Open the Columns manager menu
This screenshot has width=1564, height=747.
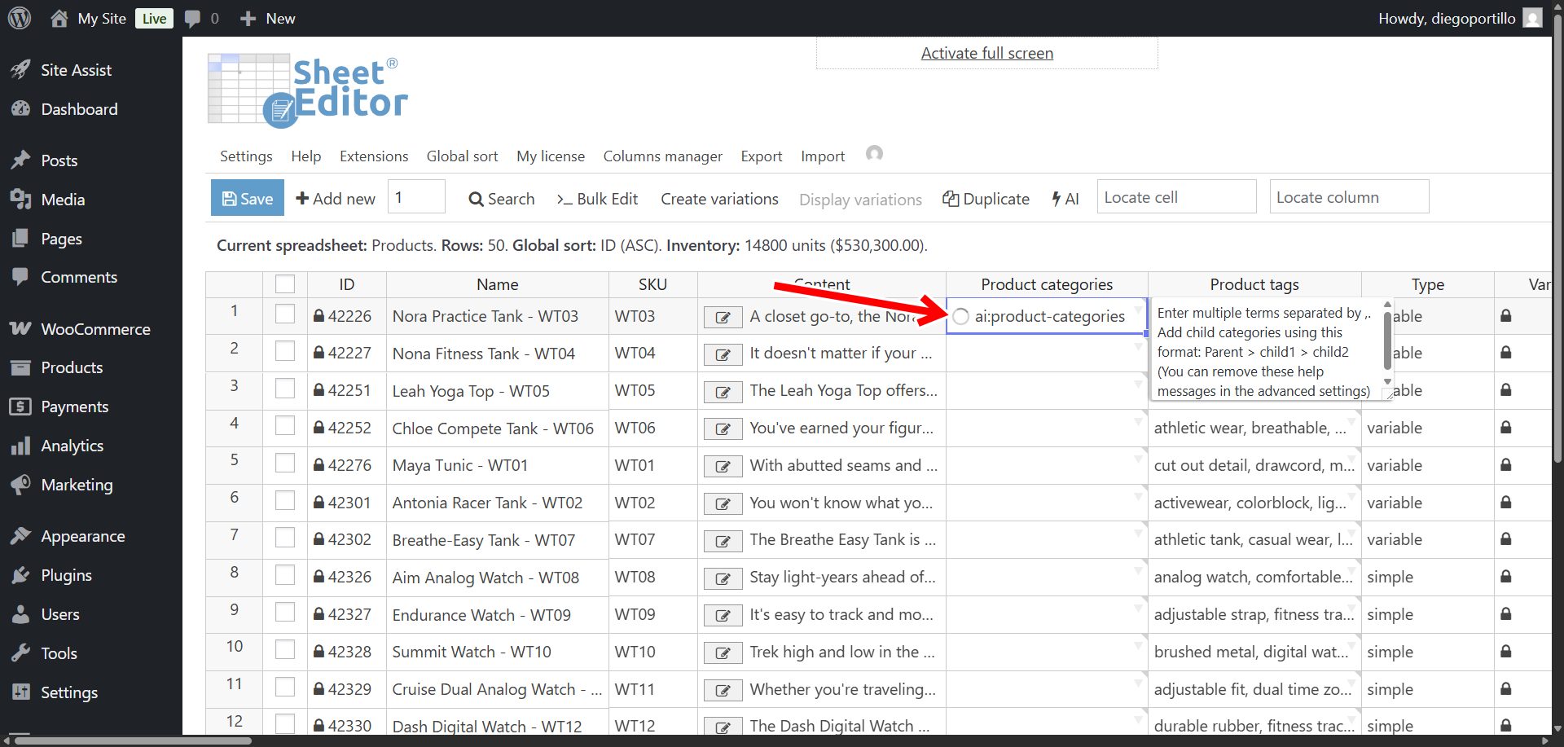coord(662,156)
